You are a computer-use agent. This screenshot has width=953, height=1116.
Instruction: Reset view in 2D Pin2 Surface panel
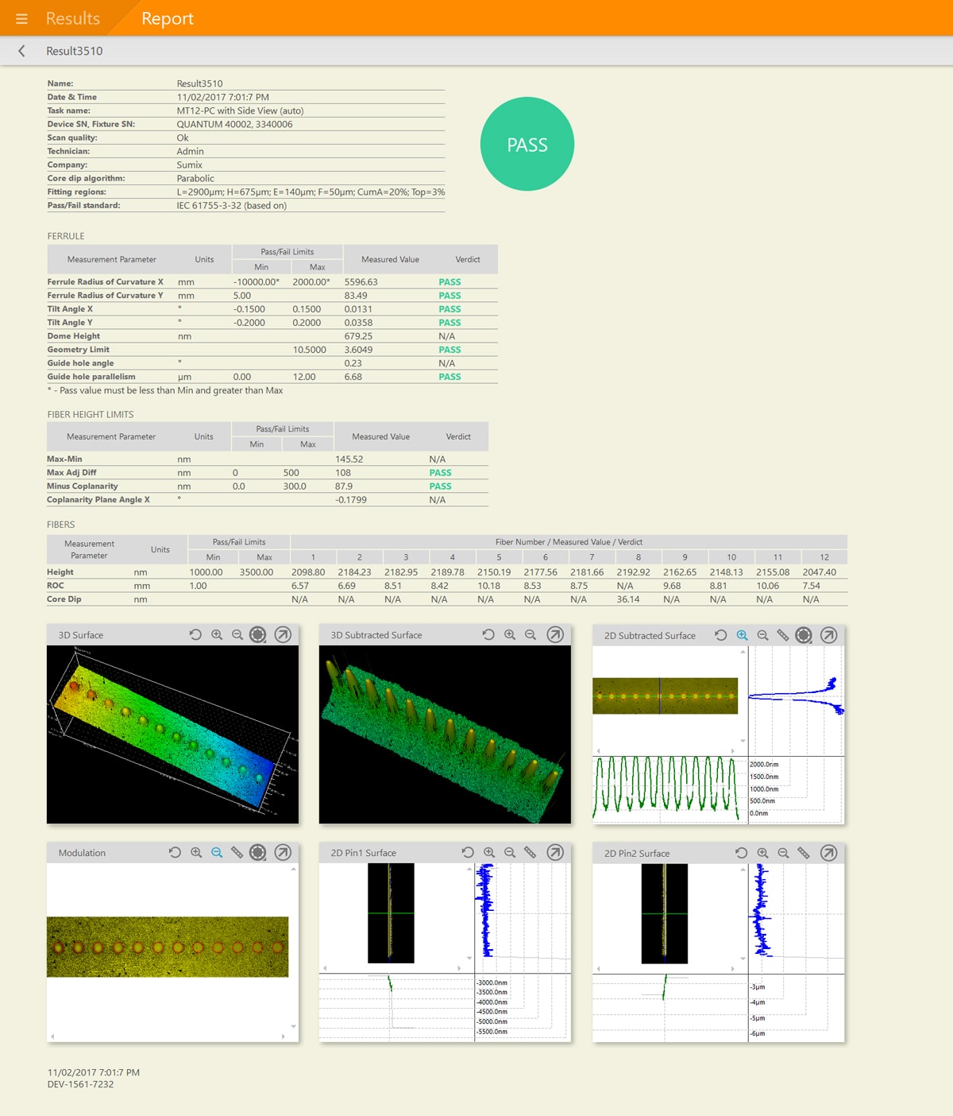(x=742, y=853)
